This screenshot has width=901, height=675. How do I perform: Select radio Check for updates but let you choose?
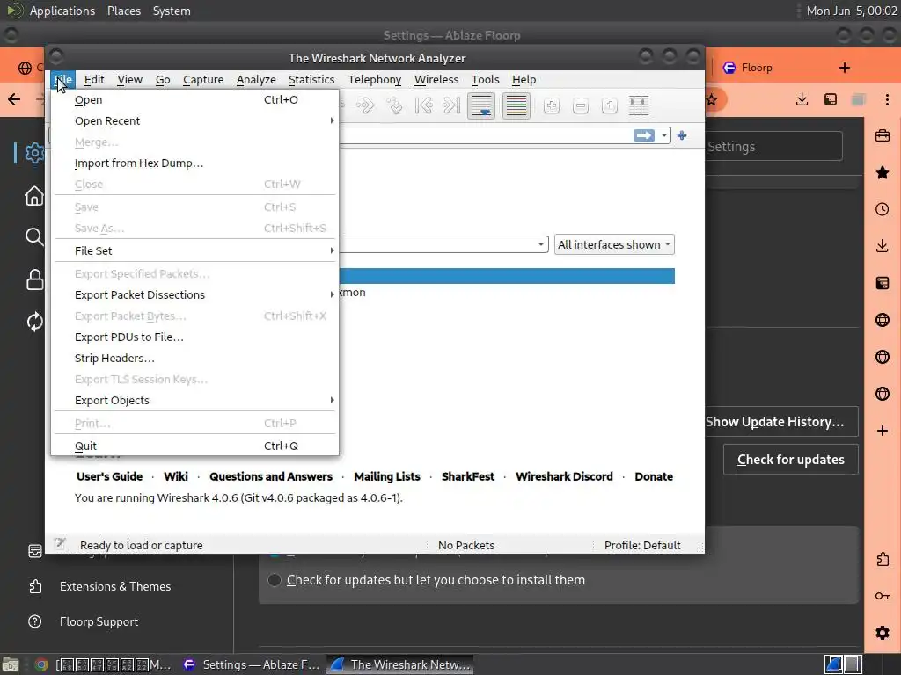275,580
